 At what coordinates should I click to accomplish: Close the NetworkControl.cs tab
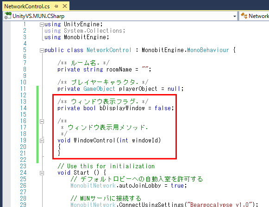click(65, 6)
